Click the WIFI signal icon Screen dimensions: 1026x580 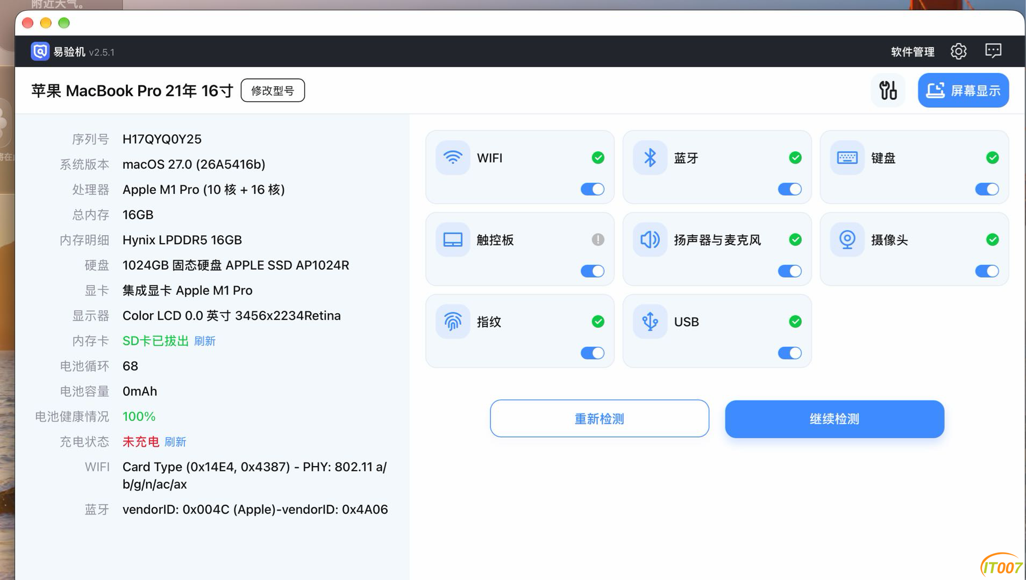point(453,158)
